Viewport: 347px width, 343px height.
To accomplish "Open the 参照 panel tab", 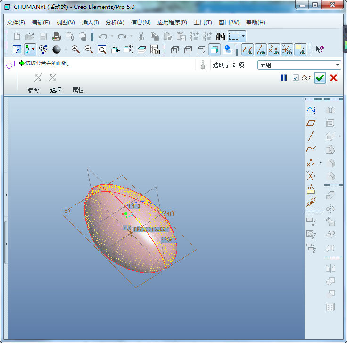I will (33, 90).
